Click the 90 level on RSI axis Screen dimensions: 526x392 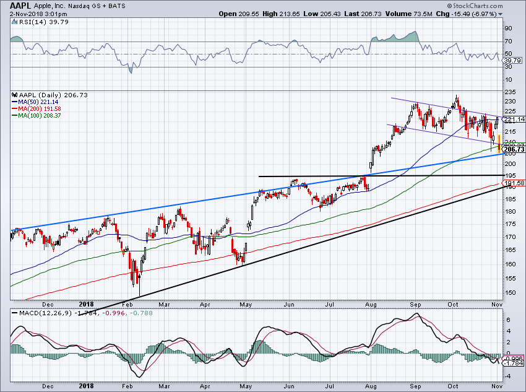click(x=509, y=28)
